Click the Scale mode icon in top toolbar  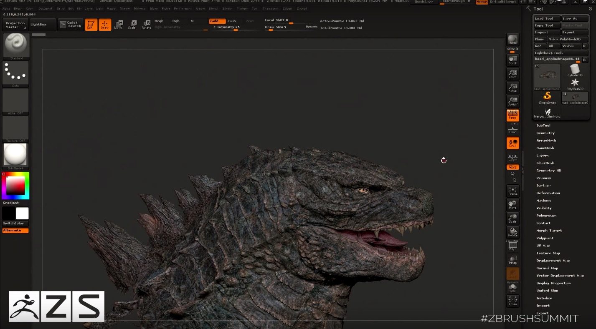(132, 25)
